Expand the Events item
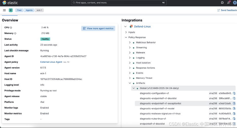Screen dimensions: 237x128 (x=130, y=73)
